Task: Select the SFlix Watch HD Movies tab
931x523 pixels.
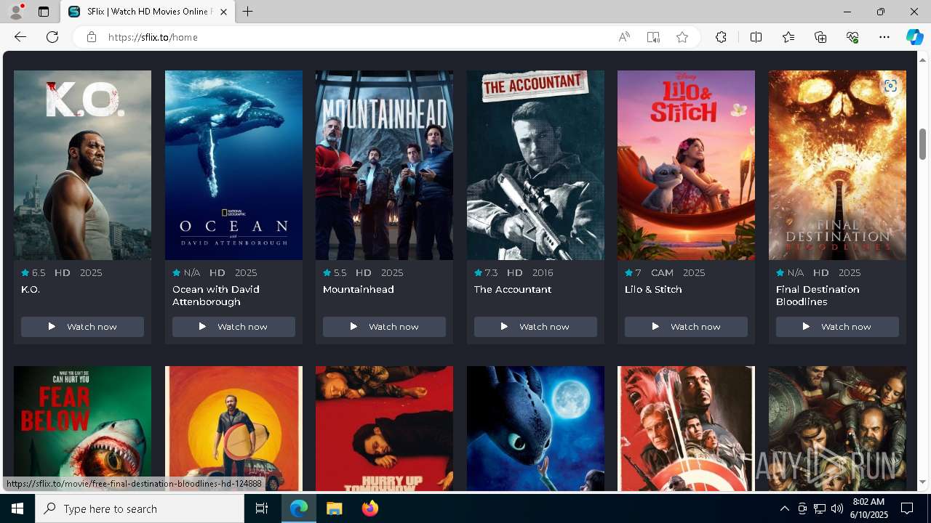Action: [x=148, y=12]
